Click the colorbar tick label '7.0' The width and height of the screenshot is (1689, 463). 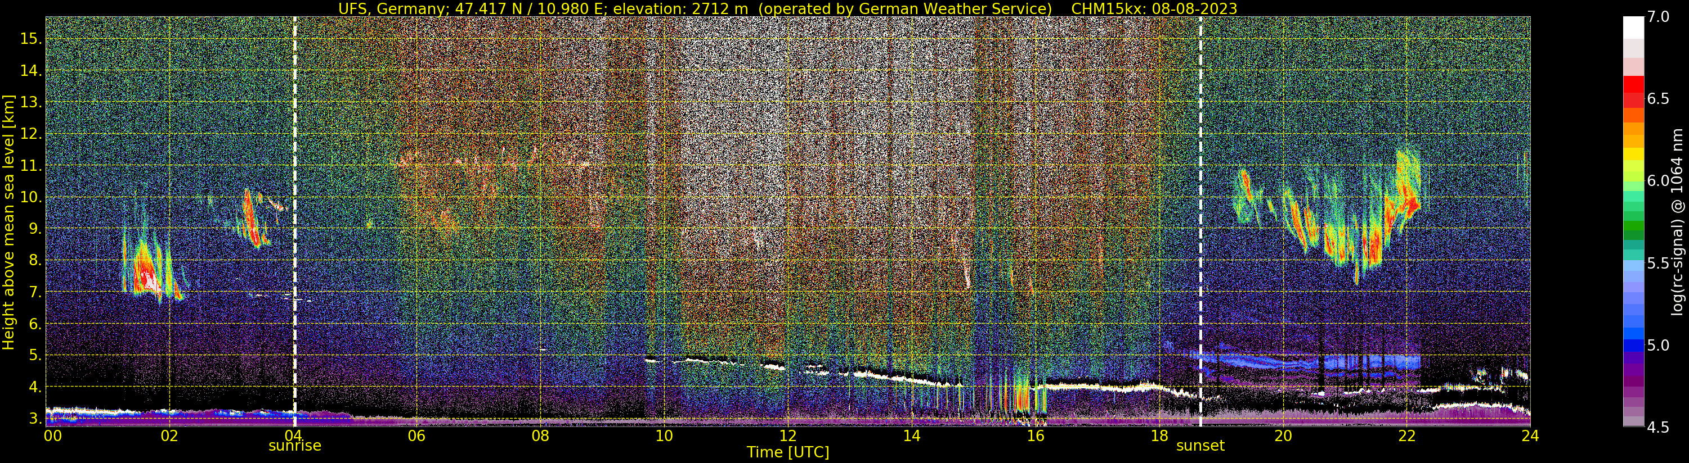coord(1659,17)
